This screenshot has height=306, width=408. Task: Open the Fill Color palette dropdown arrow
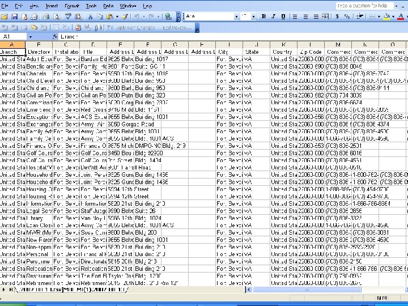(x=393, y=16)
